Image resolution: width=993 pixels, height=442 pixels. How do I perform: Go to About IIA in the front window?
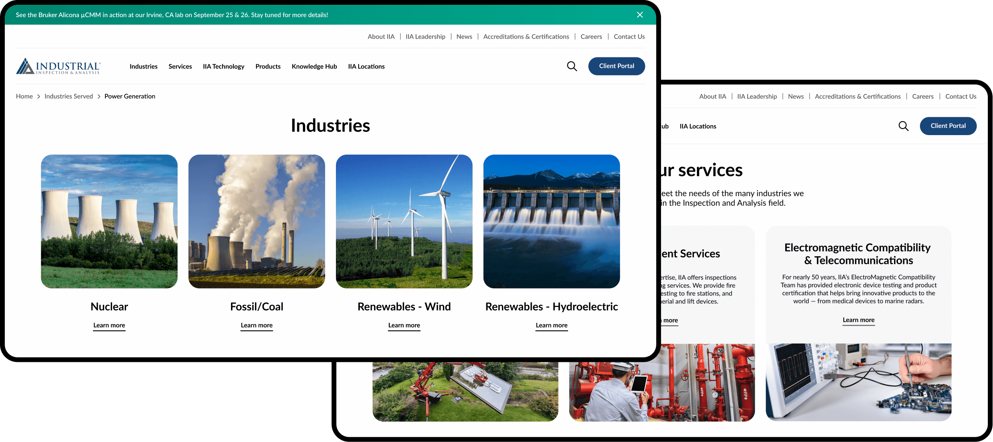[381, 37]
